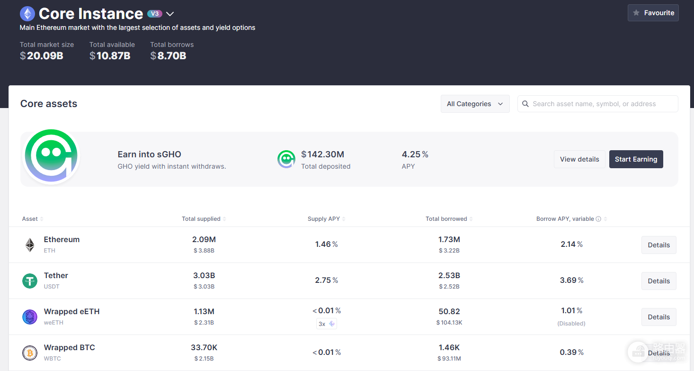This screenshot has height=371, width=694.
Task: Click the info icon next to Borrow APY, variable
Action: point(598,219)
